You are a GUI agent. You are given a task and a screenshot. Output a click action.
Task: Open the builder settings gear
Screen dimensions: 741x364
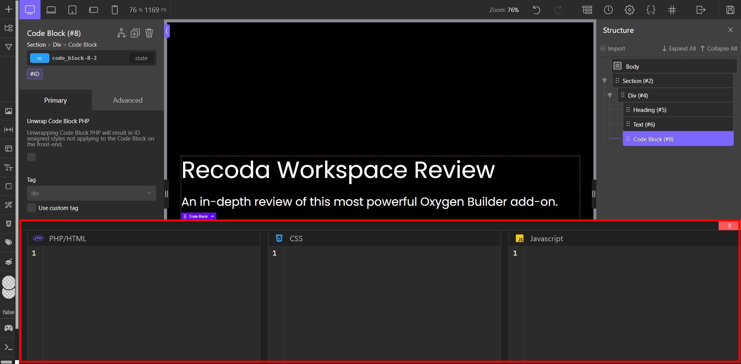[630, 10]
